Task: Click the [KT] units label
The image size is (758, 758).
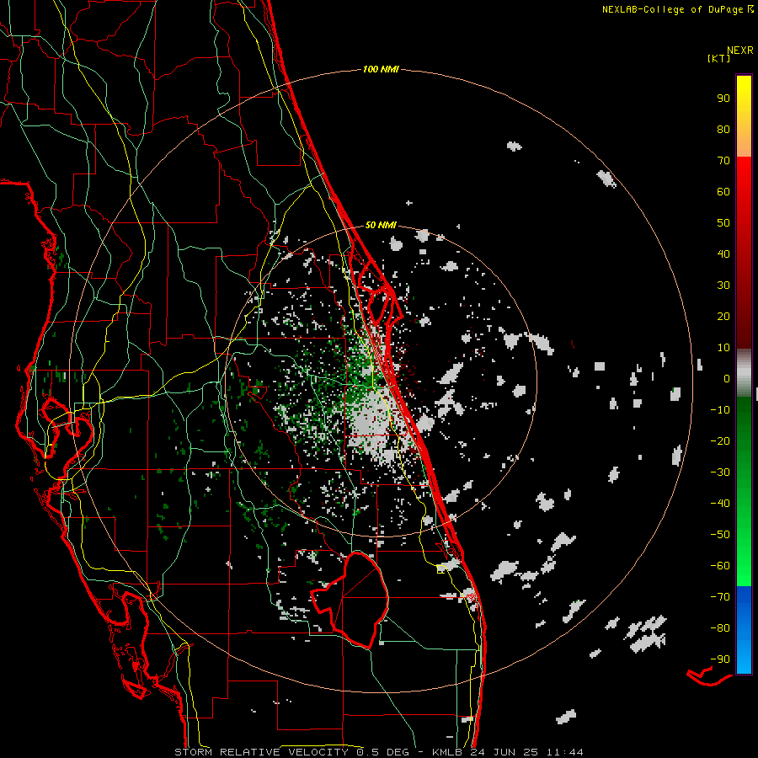Action: 718,58
